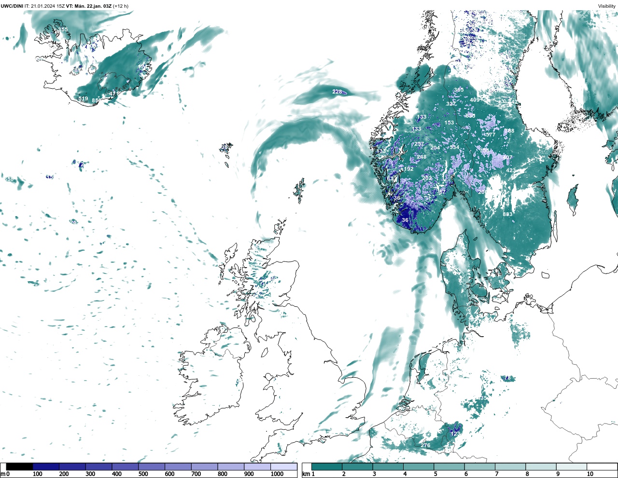This screenshot has height=478, width=618.
Task: Click the 'Visibility' title text
Action: 607,6
